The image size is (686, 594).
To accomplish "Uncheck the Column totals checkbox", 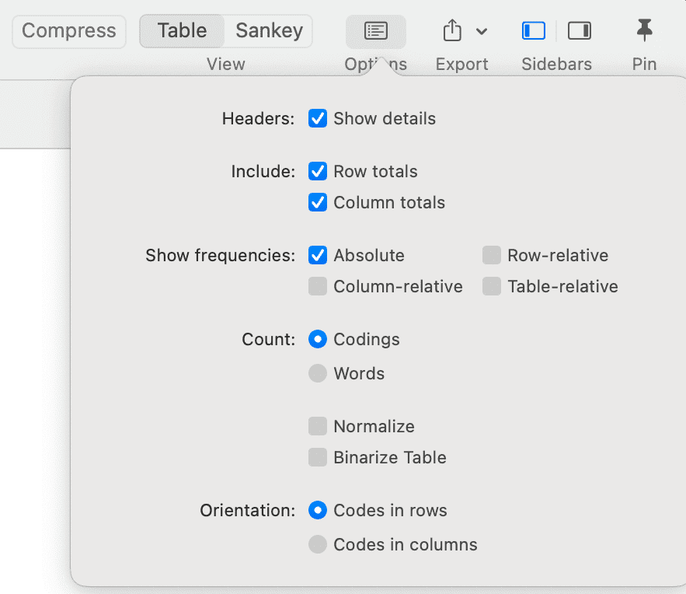I will [x=318, y=203].
